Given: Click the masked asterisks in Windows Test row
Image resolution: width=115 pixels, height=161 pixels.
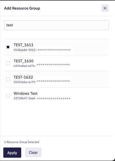Looking at the screenshot, I should point(54,99).
